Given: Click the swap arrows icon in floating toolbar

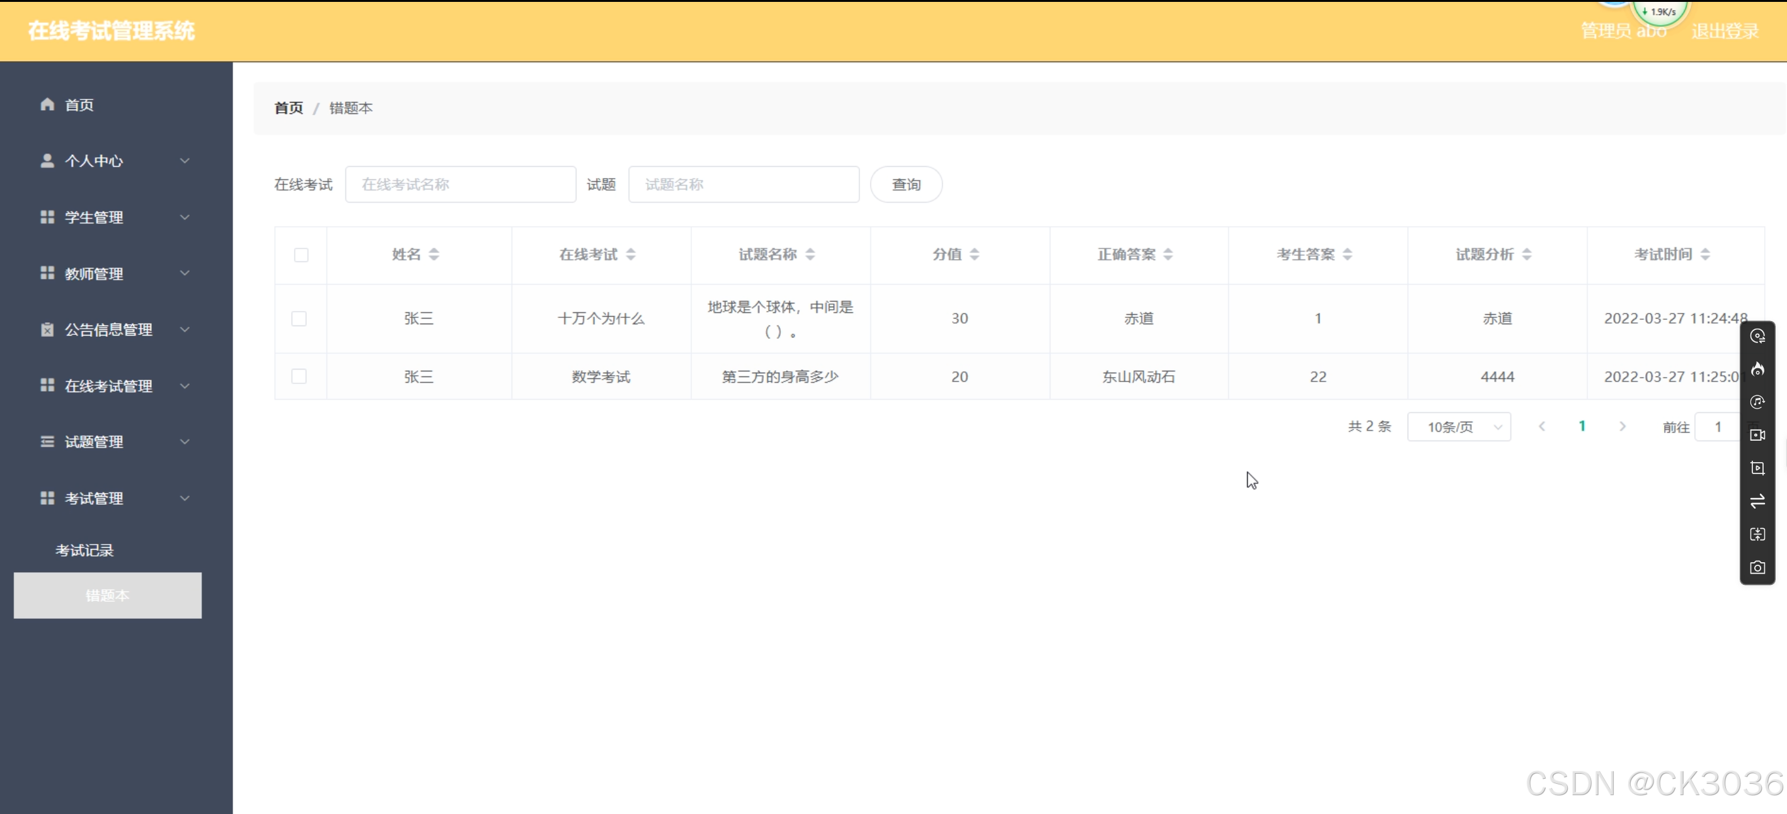Looking at the screenshot, I should [1757, 501].
